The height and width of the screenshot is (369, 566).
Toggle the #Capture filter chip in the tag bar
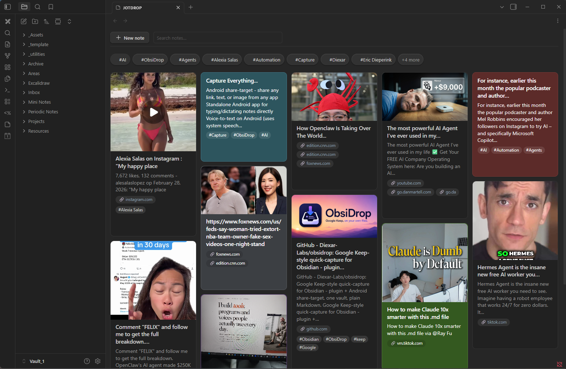coord(302,60)
